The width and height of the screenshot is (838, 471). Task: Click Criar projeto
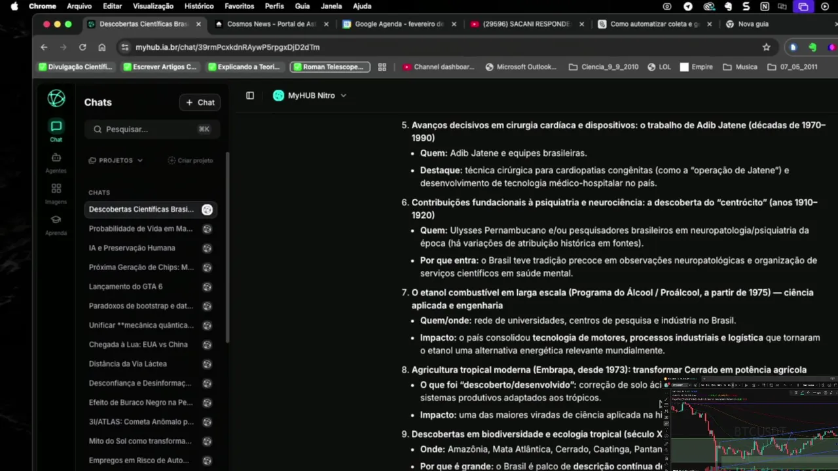coord(191,160)
